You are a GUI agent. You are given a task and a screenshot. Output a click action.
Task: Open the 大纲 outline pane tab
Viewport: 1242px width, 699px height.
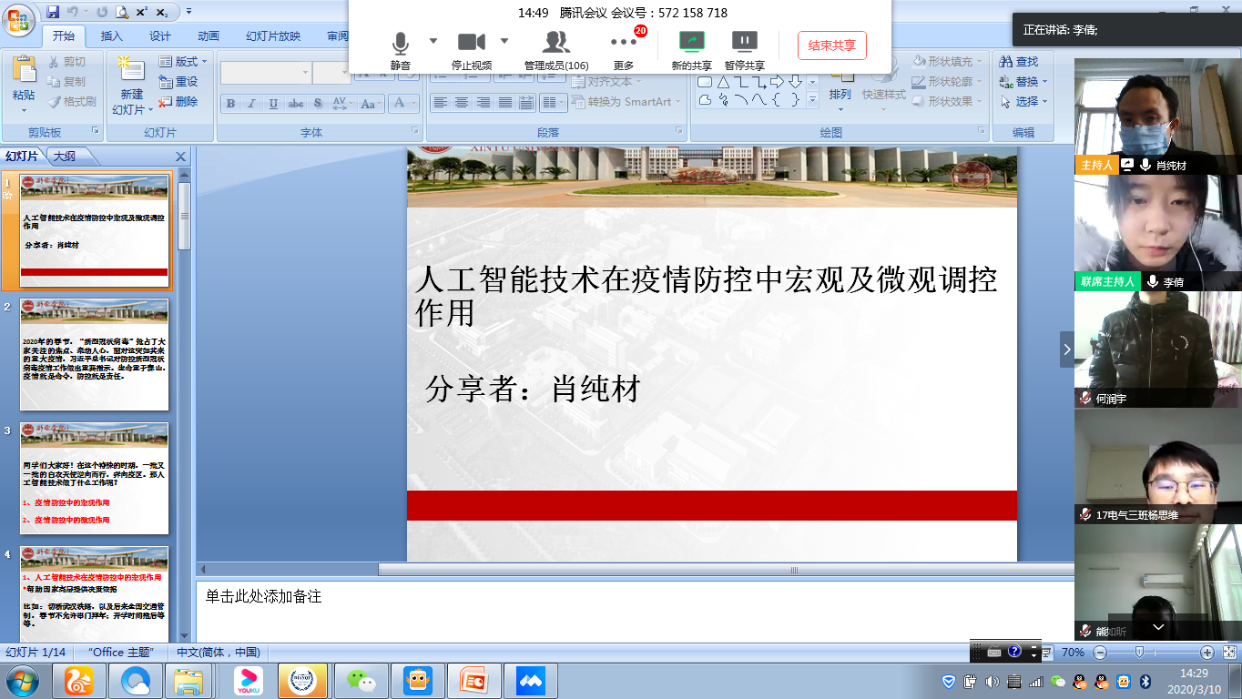pyautogui.click(x=65, y=157)
